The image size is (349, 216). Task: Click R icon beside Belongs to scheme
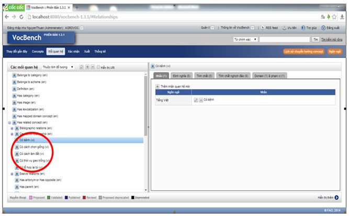click(14, 82)
